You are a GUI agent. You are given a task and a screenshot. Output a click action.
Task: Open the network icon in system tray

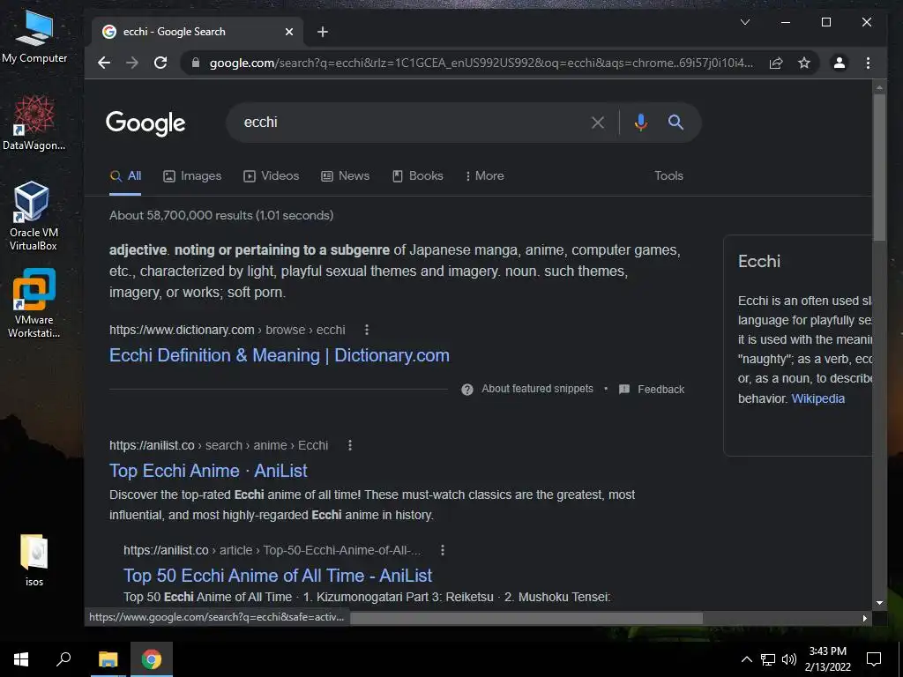point(768,659)
